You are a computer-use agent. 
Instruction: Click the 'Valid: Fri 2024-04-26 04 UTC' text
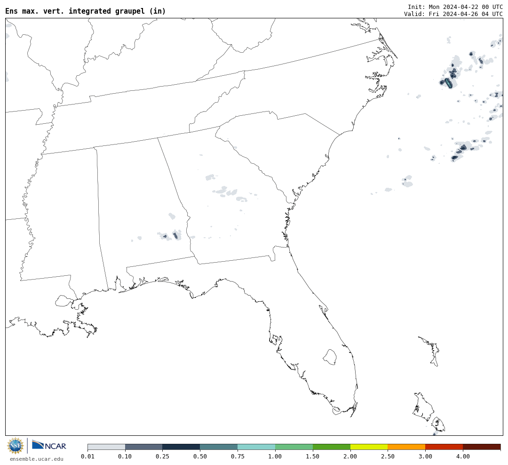[453, 14]
